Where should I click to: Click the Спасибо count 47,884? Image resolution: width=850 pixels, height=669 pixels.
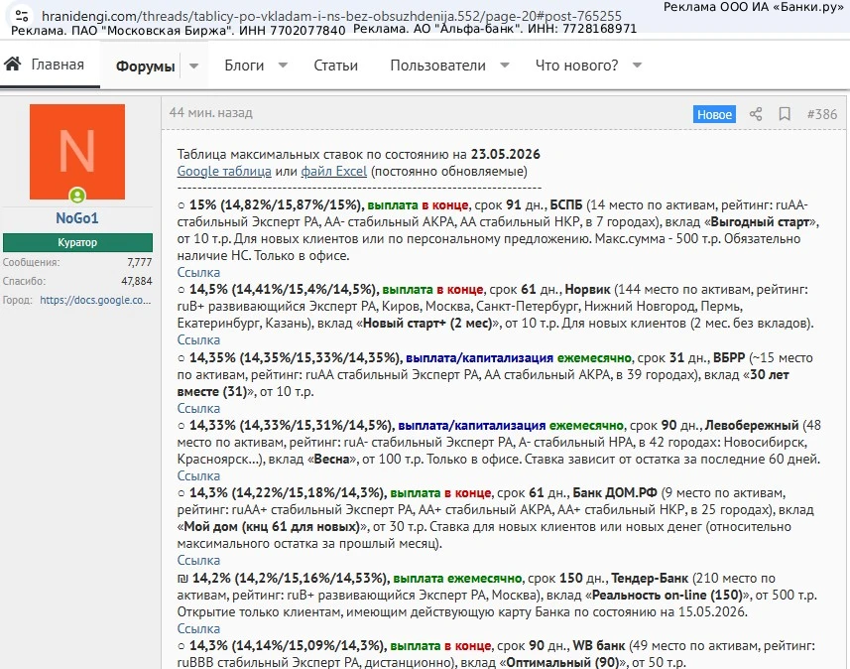click(137, 281)
